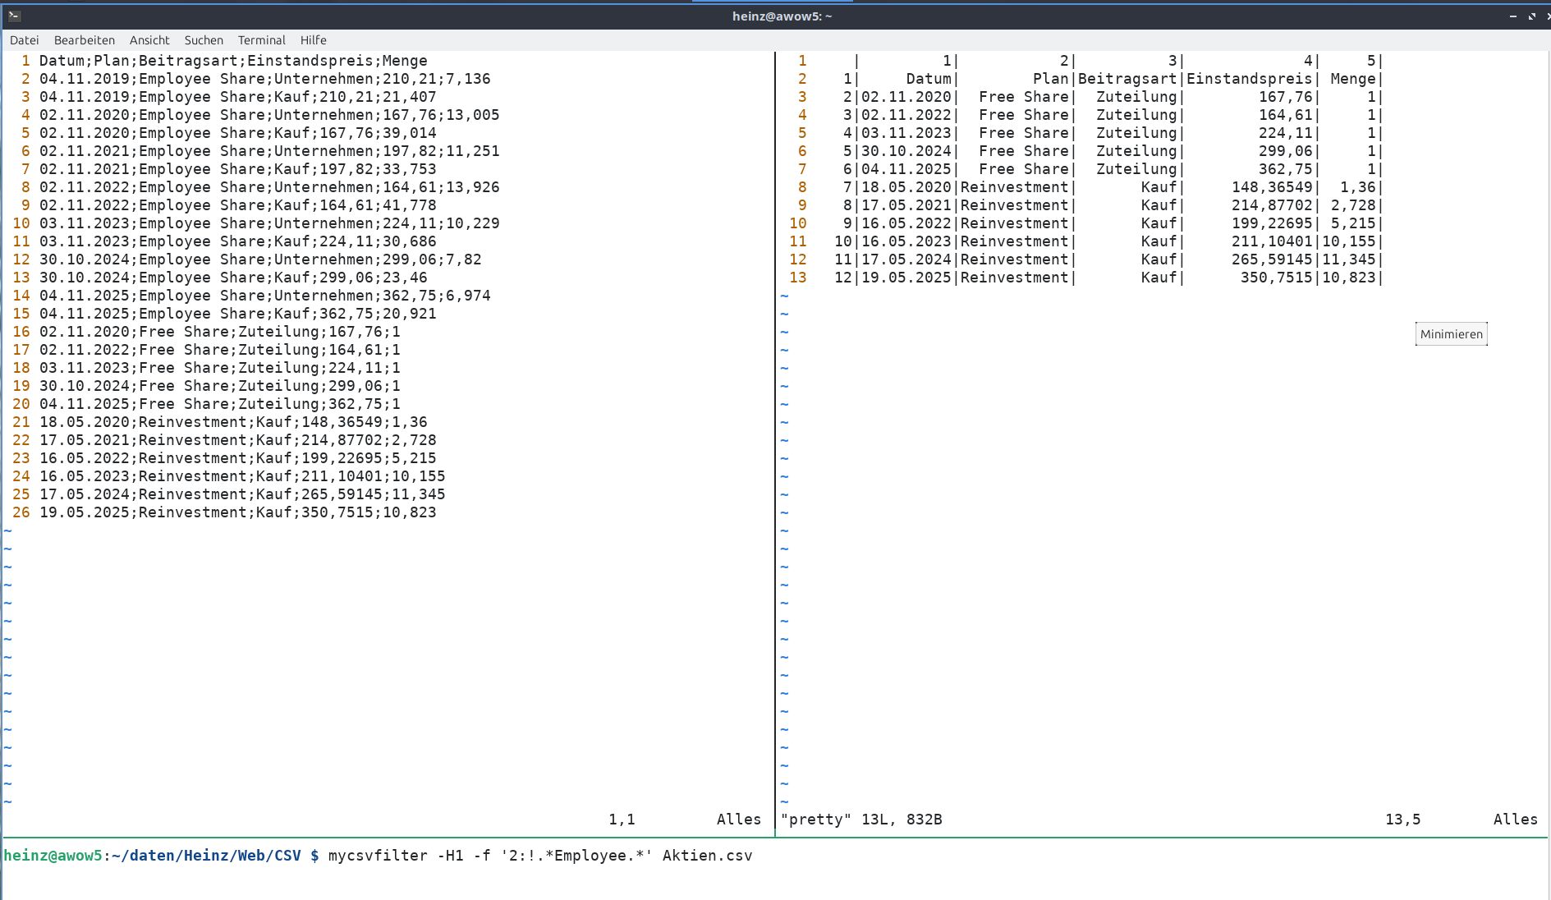Open the Hilfe menu
The image size is (1551, 900).
click(313, 40)
